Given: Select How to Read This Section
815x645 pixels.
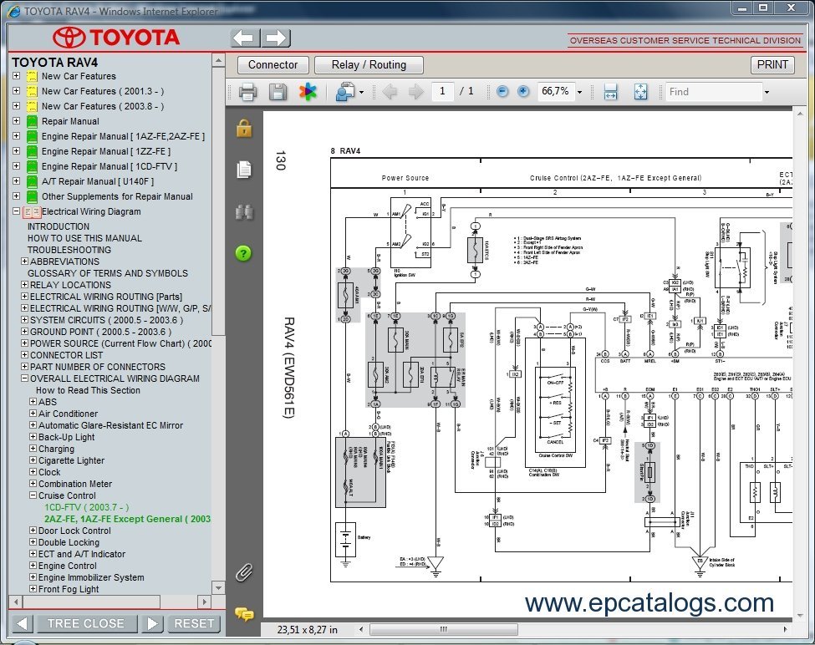Looking at the screenshot, I should pos(88,390).
